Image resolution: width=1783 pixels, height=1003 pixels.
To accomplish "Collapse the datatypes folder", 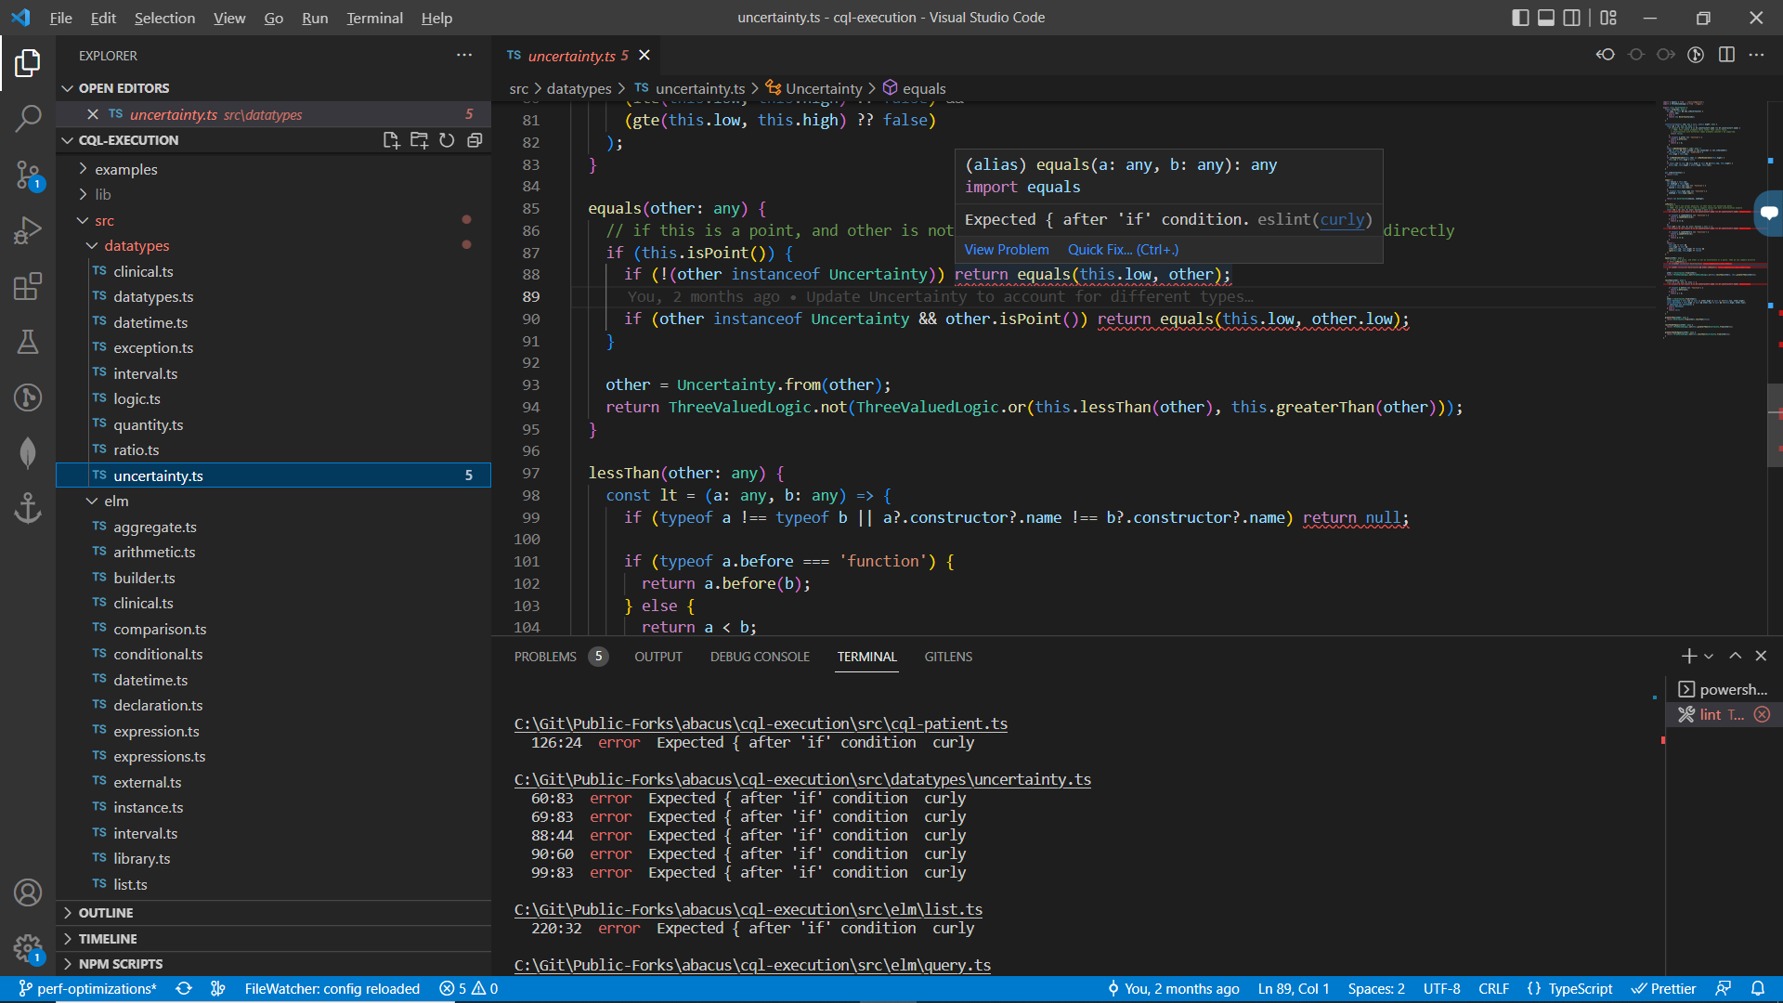I will coord(137,245).
